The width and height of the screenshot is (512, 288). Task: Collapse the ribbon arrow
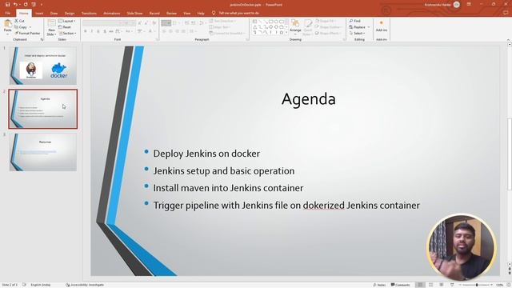508,39
